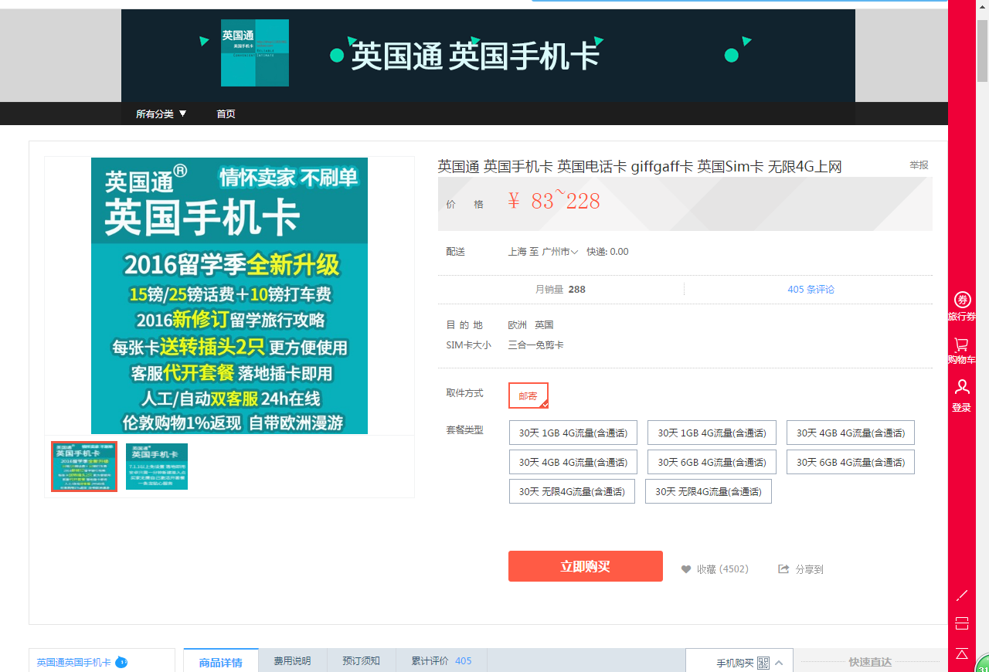Click the blue badge icon next to 英国通英国手机卡

click(121, 662)
